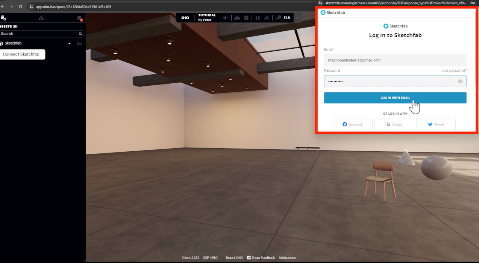The width and height of the screenshot is (479, 263).
Task: Click the muted speaker icon in toolbar
Action: pyautogui.click(x=226, y=18)
